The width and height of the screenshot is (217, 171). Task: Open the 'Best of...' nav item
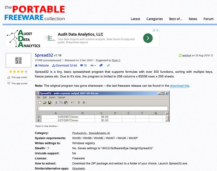[x=176, y=19]
